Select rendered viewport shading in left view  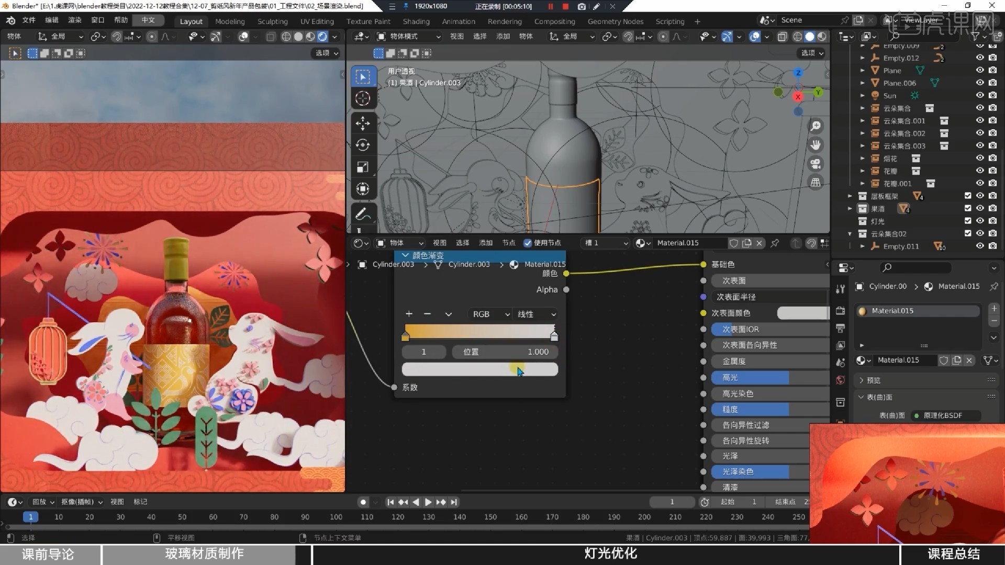pos(323,37)
